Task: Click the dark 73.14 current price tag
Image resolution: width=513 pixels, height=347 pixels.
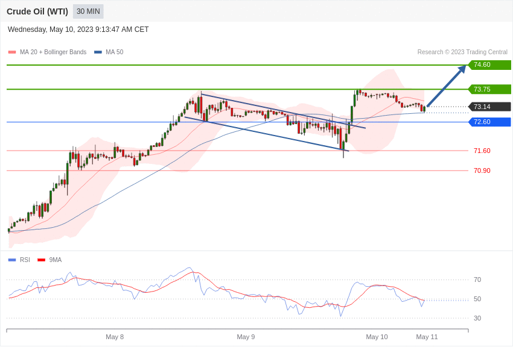Action: coord(489,107)
